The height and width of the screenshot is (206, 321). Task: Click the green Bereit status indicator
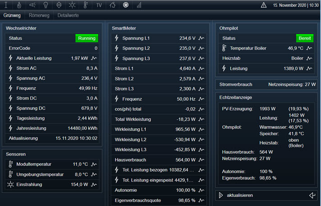point(305,38)
